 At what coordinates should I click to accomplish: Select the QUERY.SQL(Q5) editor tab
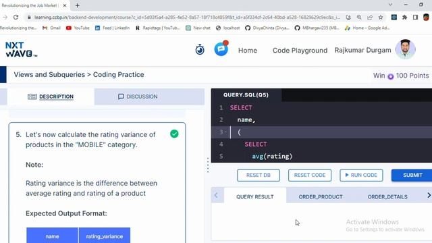(246, 95)
